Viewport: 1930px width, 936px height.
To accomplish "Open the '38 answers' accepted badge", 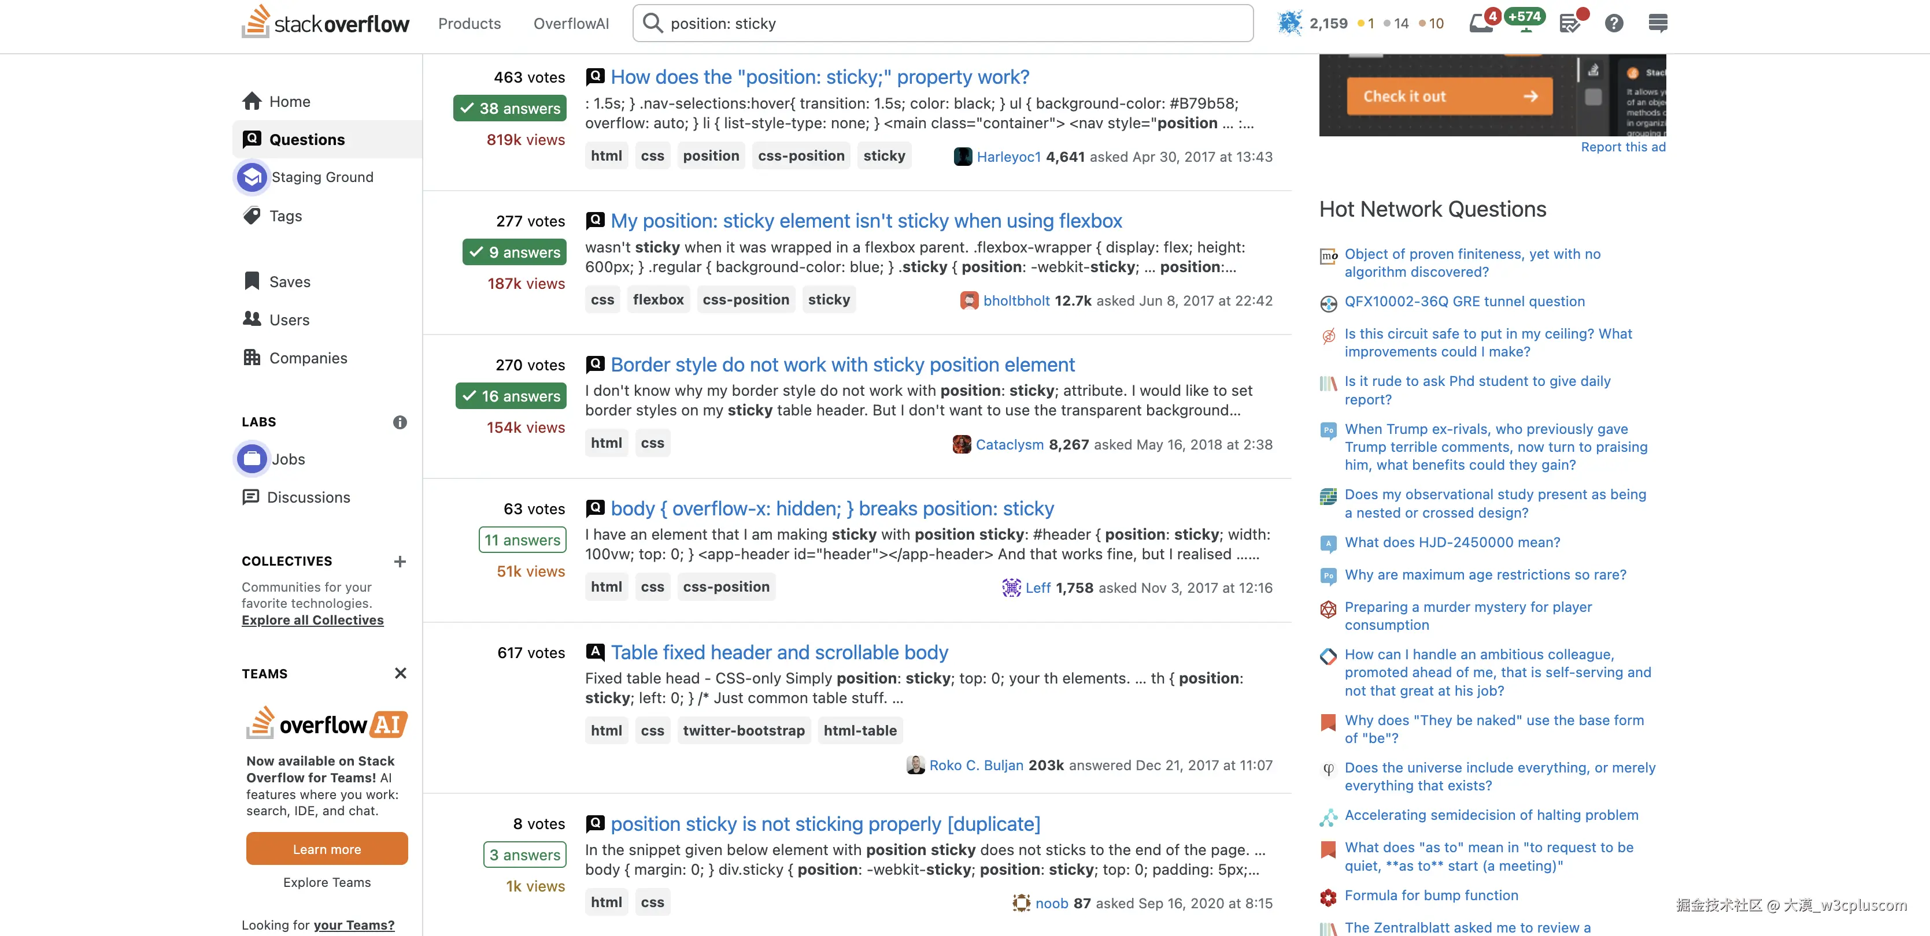I will point(509,109).
